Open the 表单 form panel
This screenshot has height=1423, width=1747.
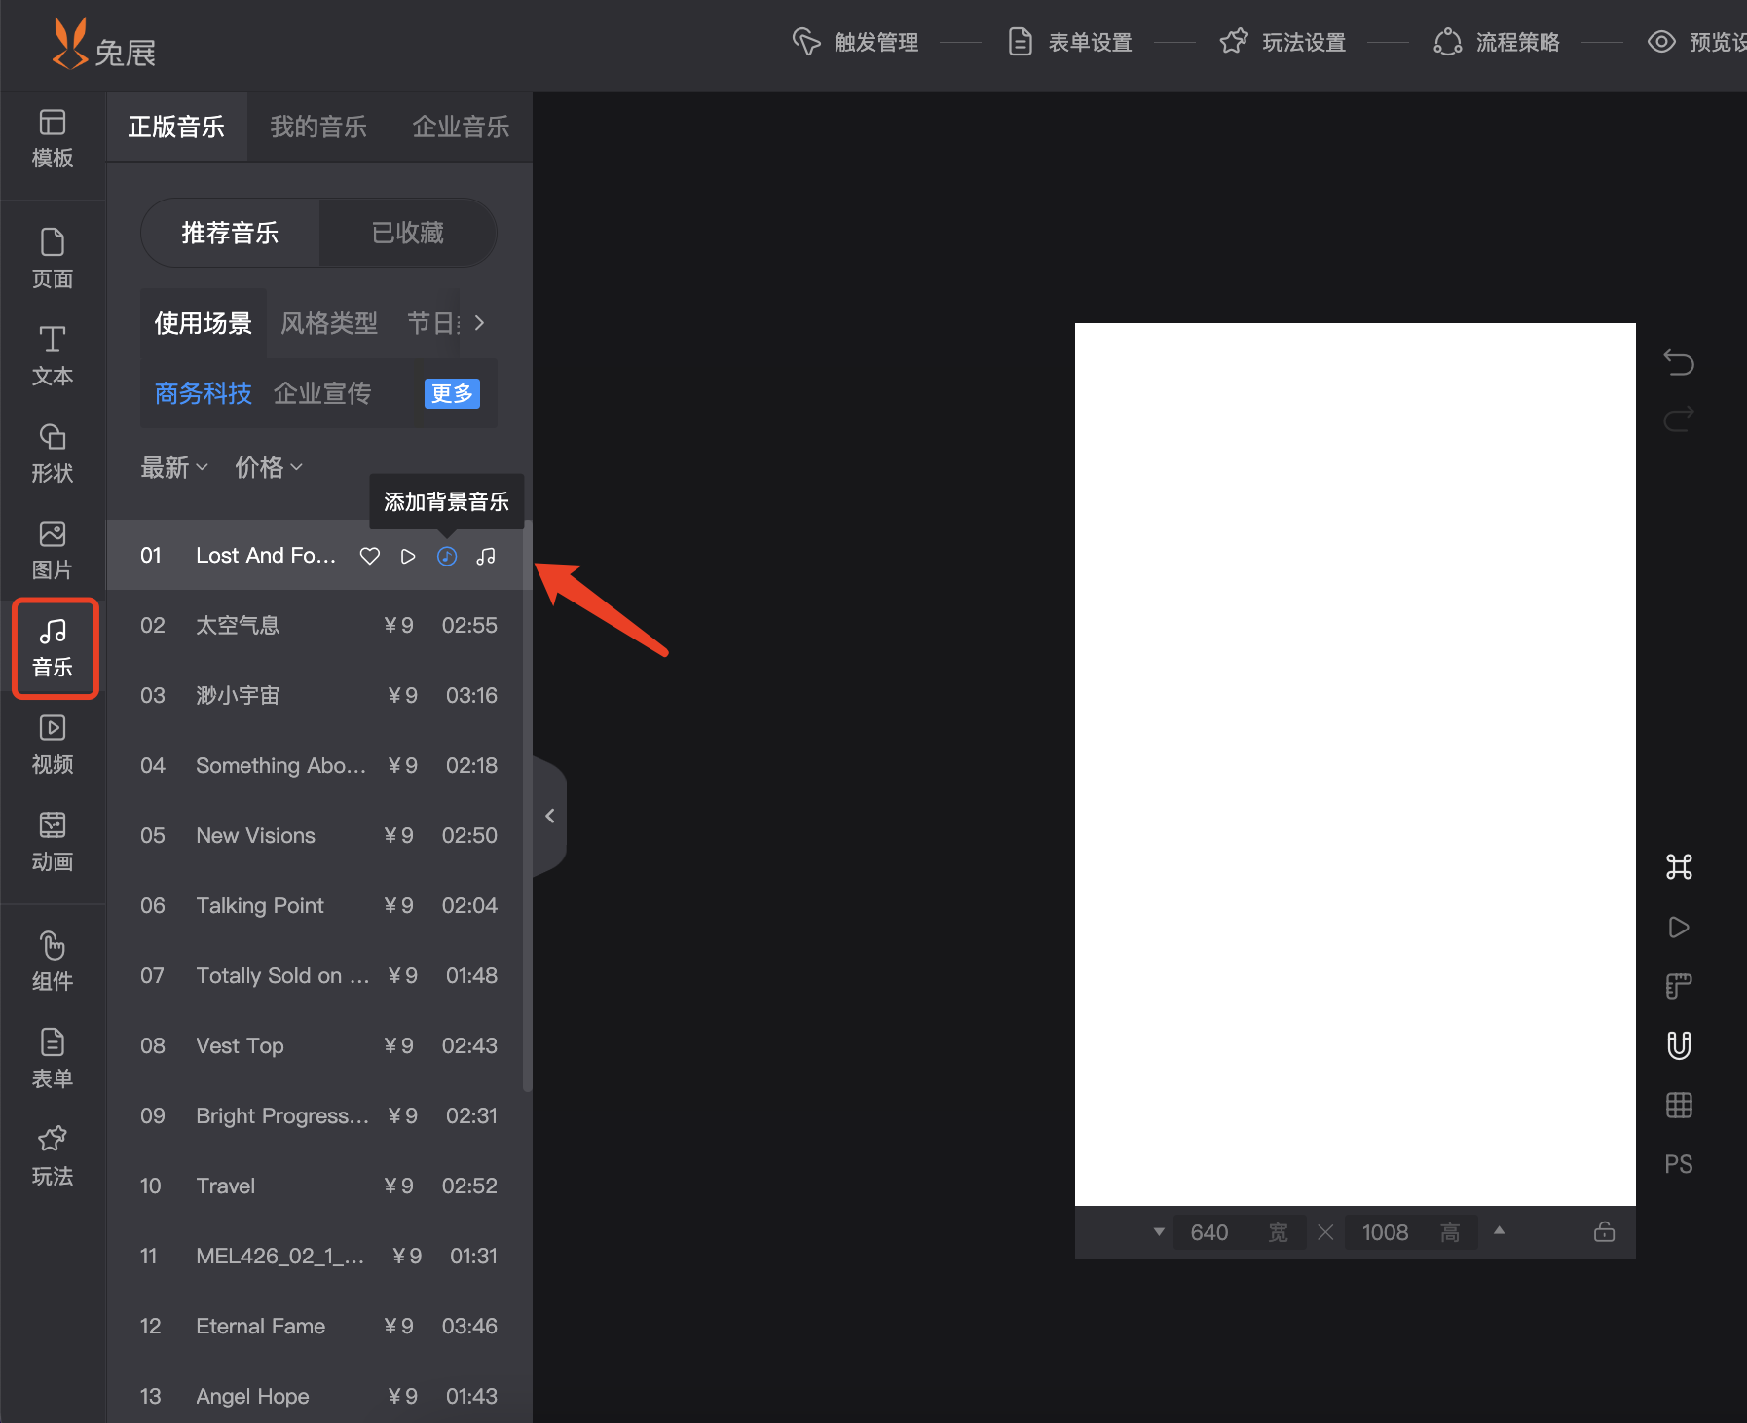coord(53,1059)
